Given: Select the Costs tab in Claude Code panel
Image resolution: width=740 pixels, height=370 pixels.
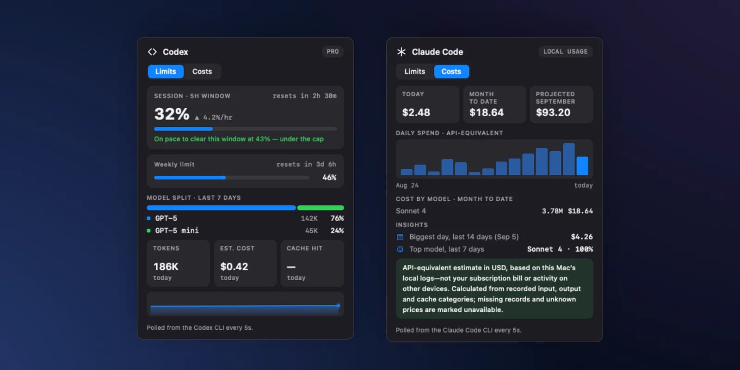Looking at the screenshot, I should pyautogui.click(x=451, y=71).
